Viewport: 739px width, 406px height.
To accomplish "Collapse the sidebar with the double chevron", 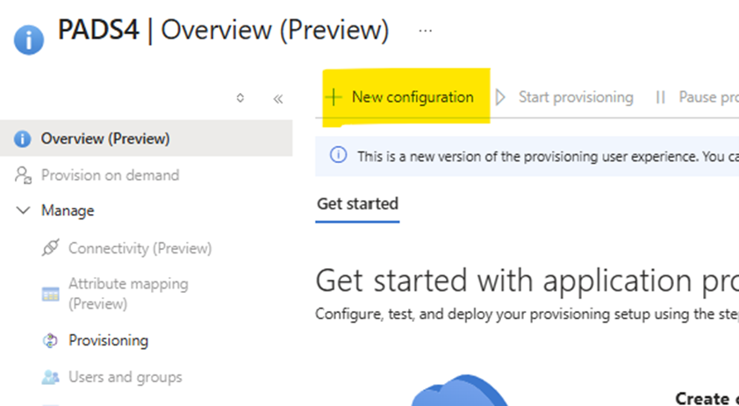I will [278, 98].
